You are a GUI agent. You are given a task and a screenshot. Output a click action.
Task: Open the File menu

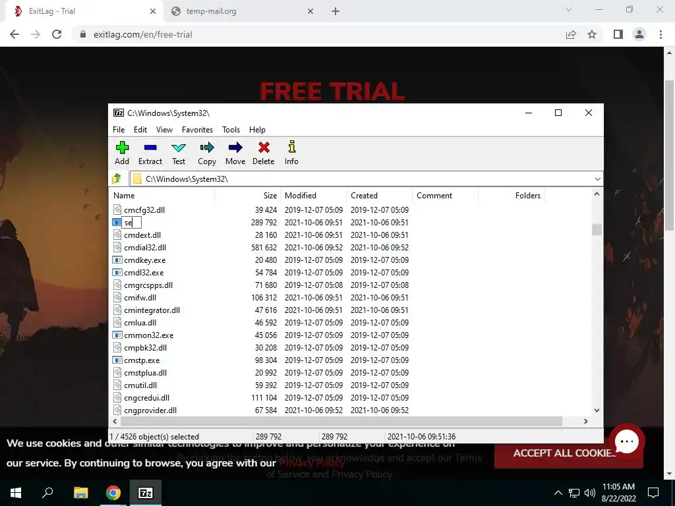coord(119,130)
